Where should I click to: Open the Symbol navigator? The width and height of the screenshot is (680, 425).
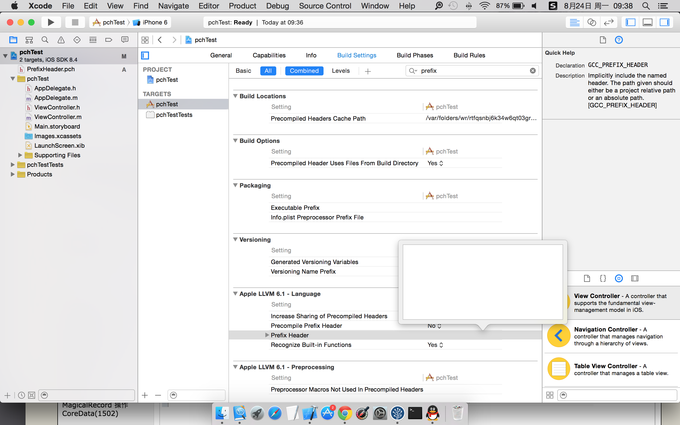(29, 40)
